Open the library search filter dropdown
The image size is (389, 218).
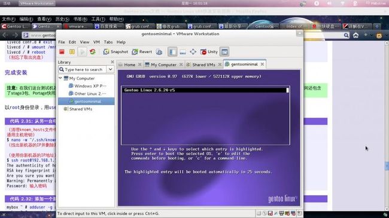pyautogui.click(x=110, y=70)
